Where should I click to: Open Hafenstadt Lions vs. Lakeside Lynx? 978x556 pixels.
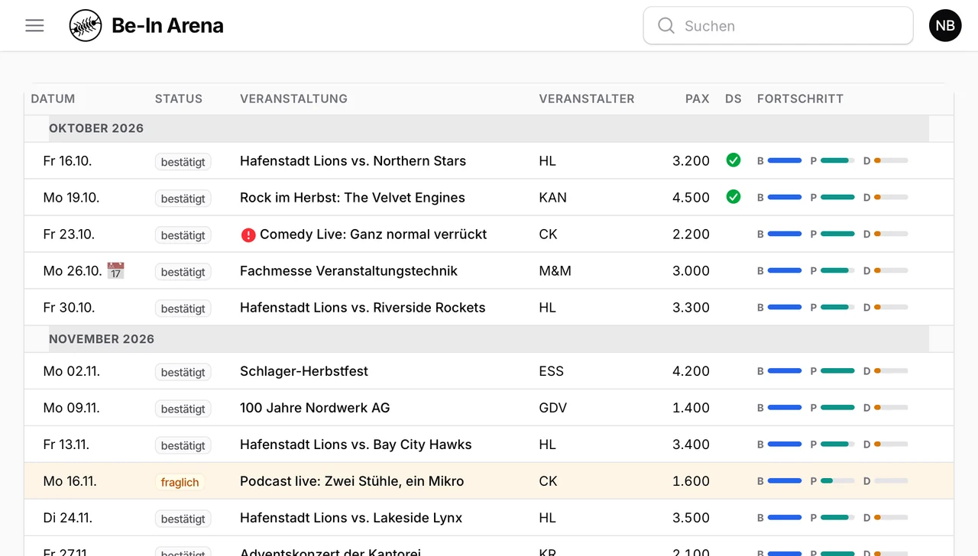tap(351, 518)
